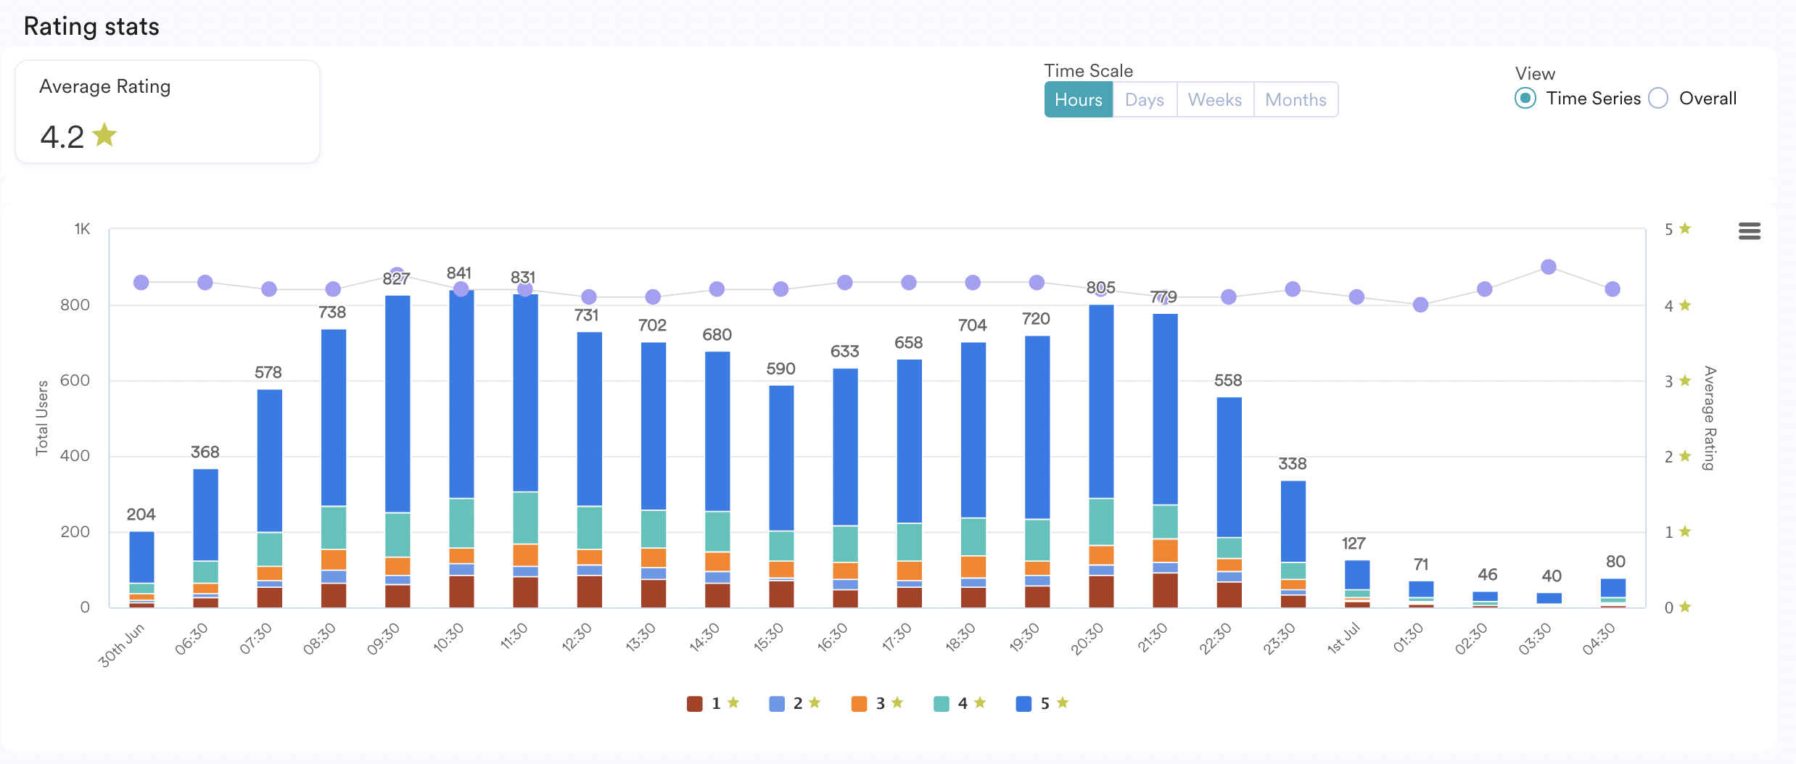Switch time scale to Weeks
Screen dimensions: 1796x764
[1215, 99]
